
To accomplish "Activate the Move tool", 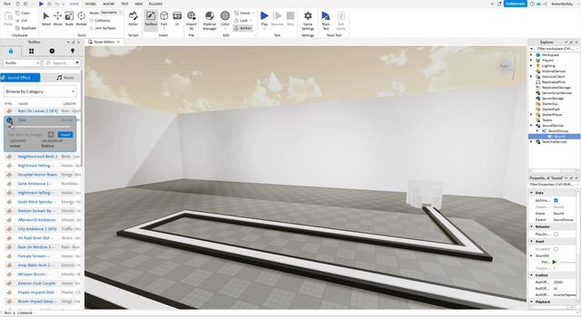I will pos(57,18).
